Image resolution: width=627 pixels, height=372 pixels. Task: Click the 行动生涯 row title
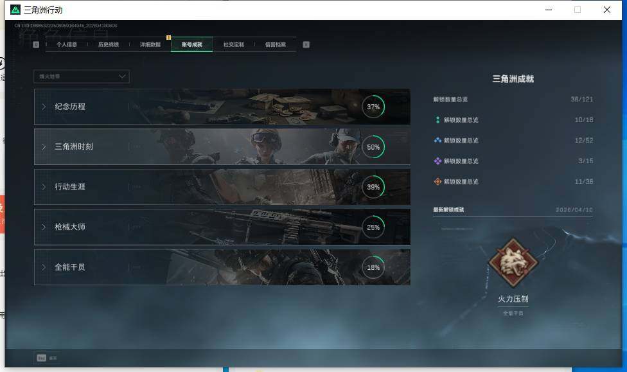click(x=70, y=187)
